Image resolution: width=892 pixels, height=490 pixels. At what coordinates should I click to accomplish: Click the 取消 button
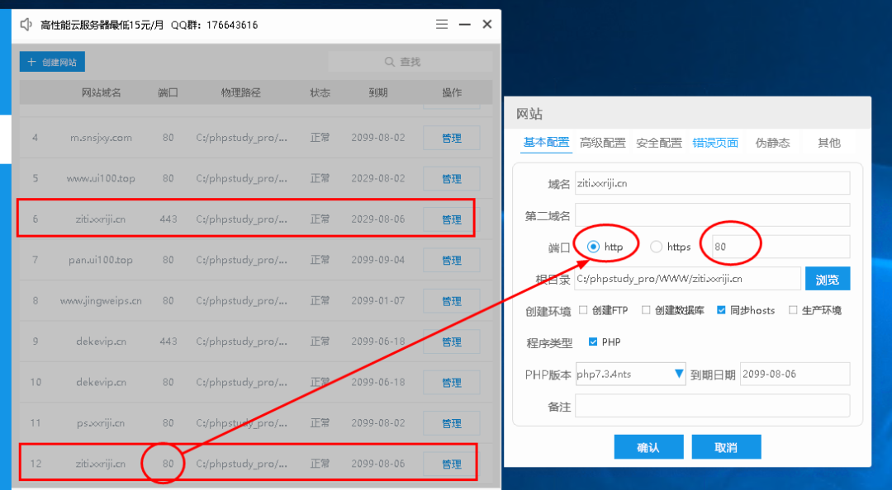point(726,446)
